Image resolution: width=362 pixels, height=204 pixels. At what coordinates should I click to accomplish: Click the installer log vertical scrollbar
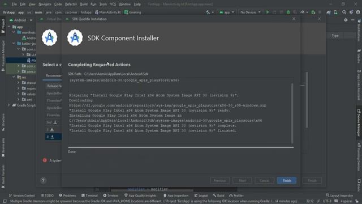(x=292, y=113)
